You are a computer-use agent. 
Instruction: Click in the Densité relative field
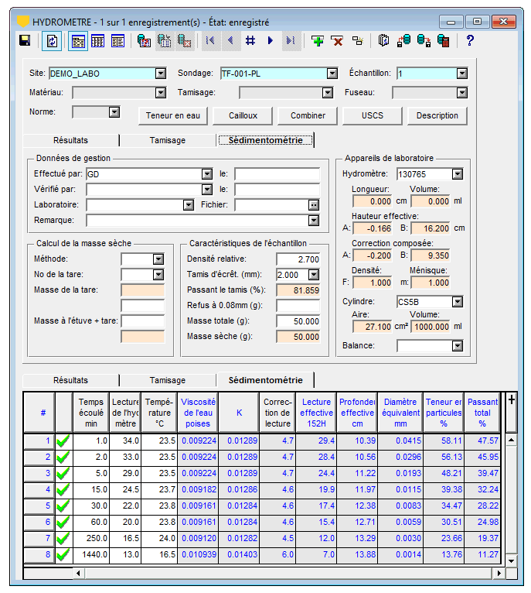tap(298, 259)
